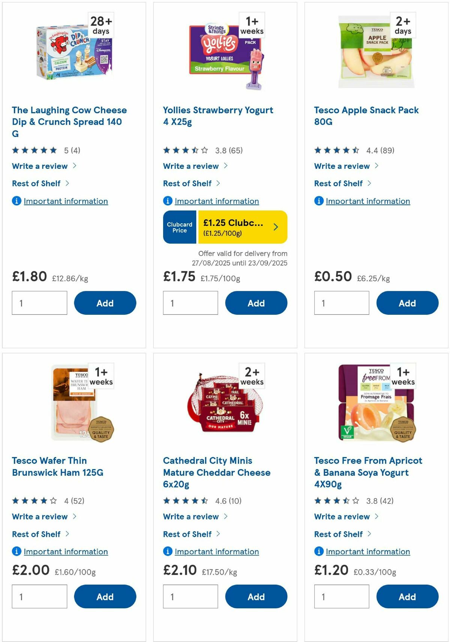Screen dimensions: 450x642
Task: Click the quantity field for Brunswick Ham
Action: 39,597
